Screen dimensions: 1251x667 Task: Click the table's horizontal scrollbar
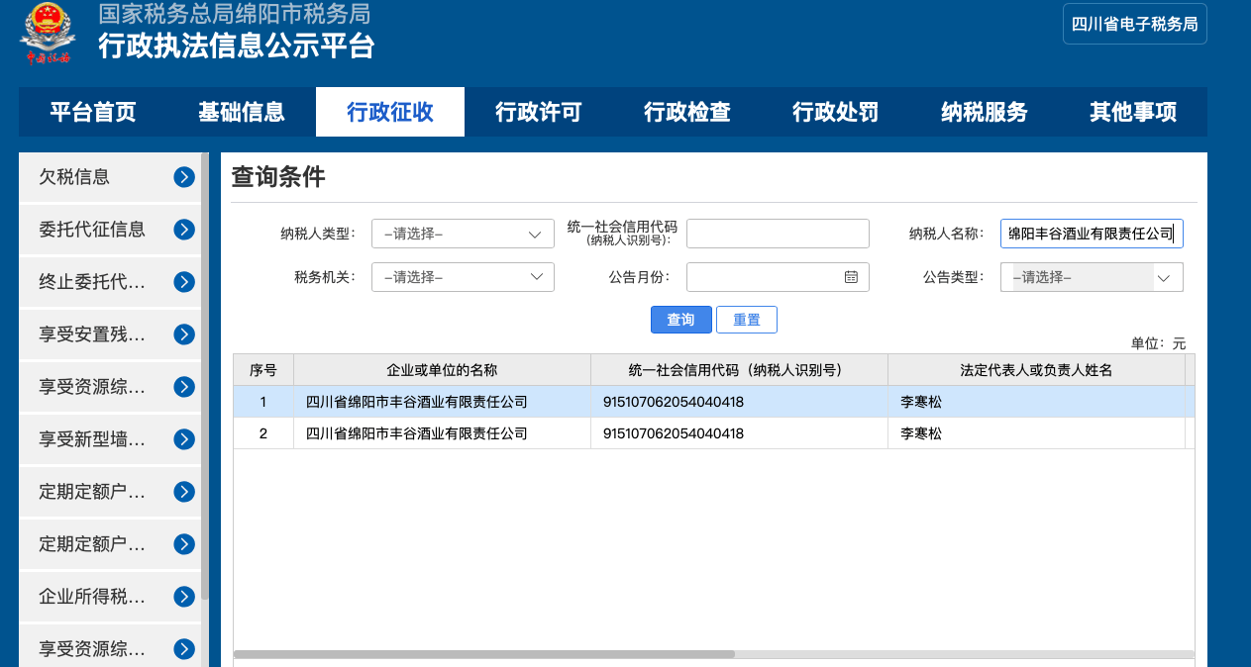tap(483, 654)
